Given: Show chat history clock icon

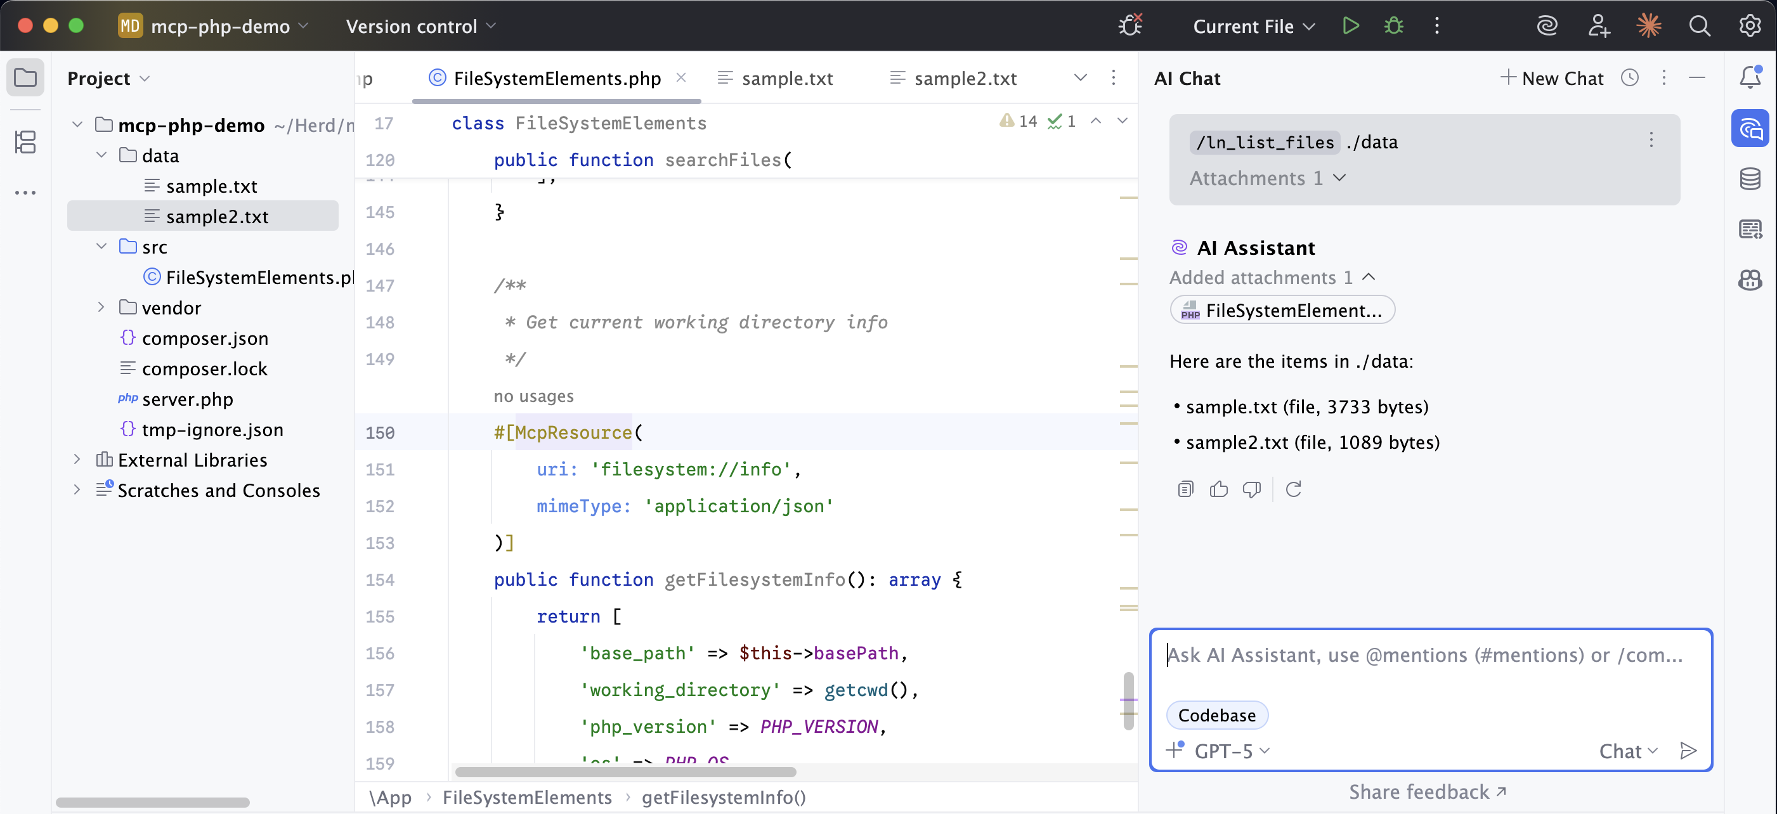Looking at the screenshot, I should coord(1629,77).
